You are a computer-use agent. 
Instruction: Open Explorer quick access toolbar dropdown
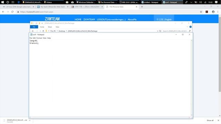click(x=42, y=23)
